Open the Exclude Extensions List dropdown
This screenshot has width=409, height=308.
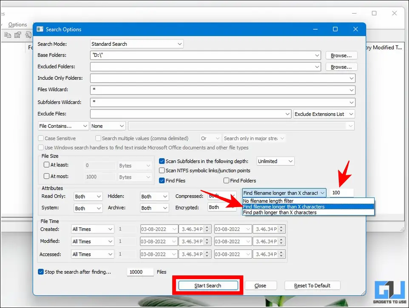pos(324,114)
